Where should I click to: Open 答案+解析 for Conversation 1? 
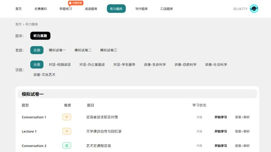(x=242, y=117)
